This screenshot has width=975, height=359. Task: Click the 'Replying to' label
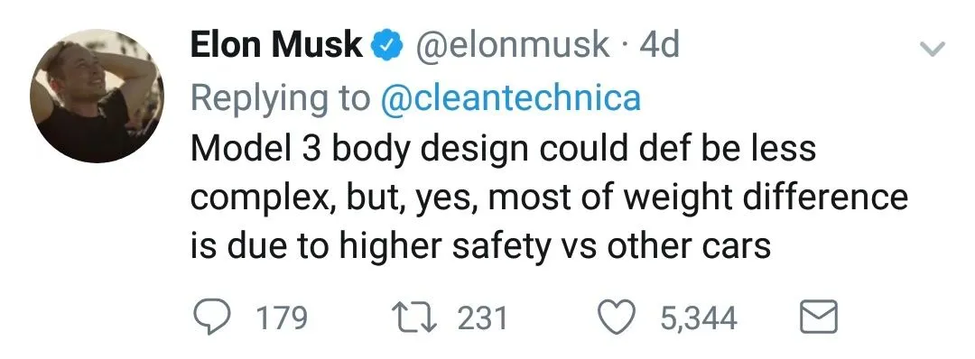tap(280, 99)
